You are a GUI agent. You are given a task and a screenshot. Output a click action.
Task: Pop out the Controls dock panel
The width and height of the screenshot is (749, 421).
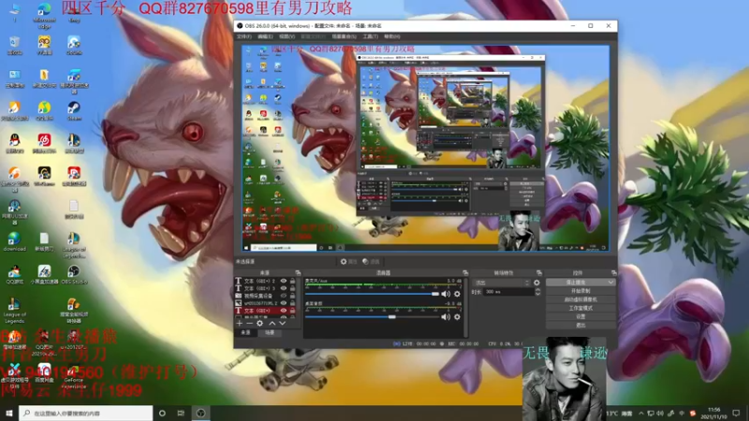[614, 273]
